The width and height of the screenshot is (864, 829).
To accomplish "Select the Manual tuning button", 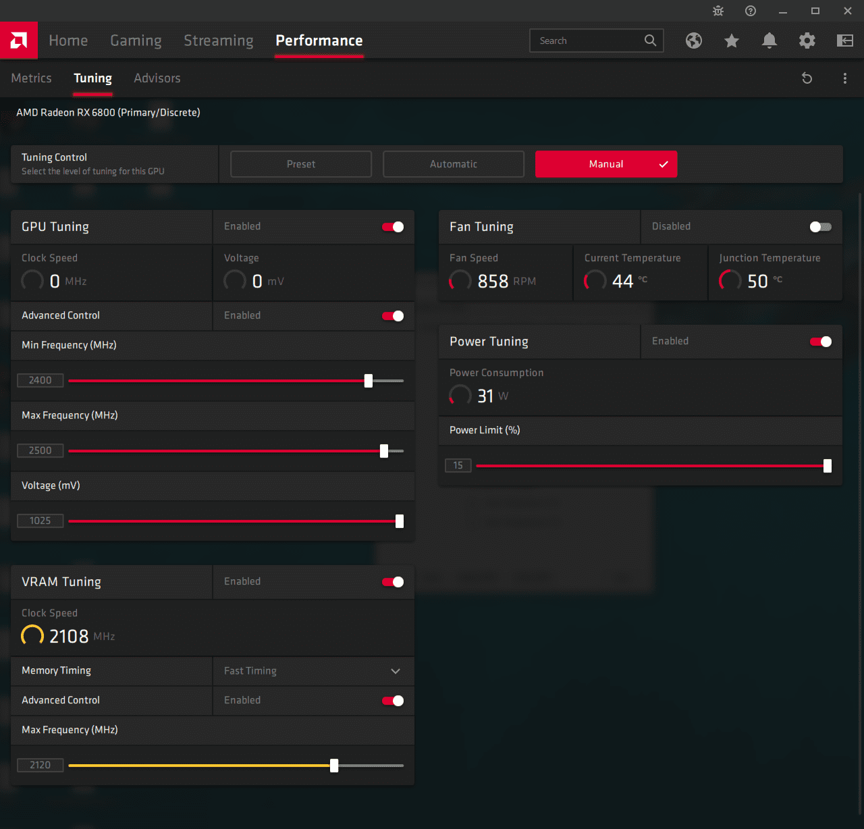I will click(x=606, y=164).
